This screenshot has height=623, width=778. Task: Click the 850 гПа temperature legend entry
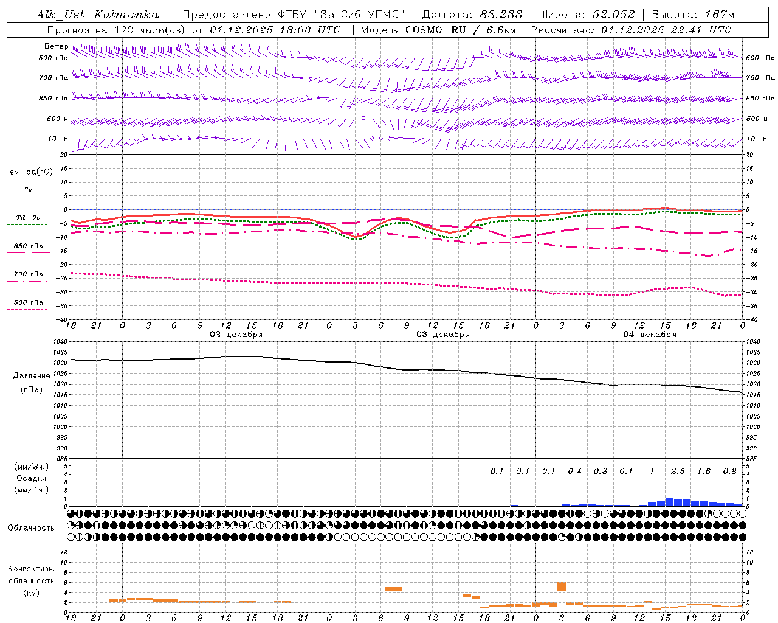tap(28, 246)
